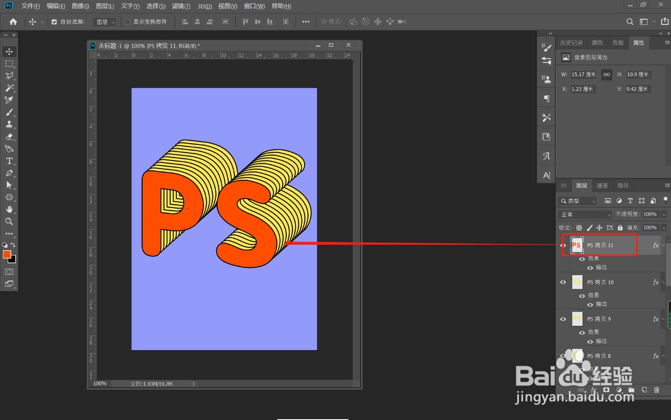Image resolution: width=671 pixels, height=420 pixels.
Task: Delete layer with the trash icon
Action: point(657,390)
